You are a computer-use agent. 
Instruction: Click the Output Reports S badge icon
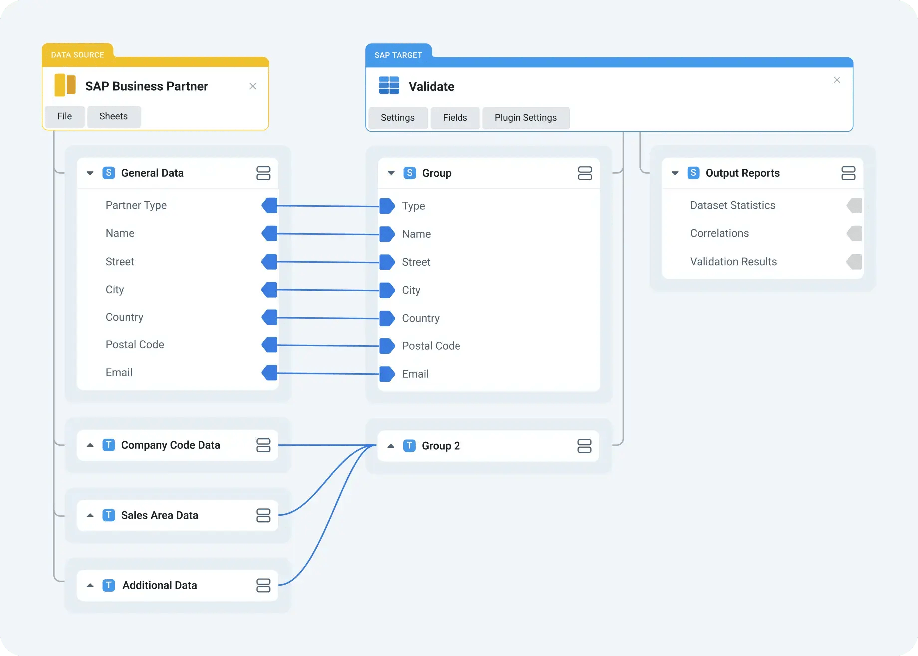693,173
